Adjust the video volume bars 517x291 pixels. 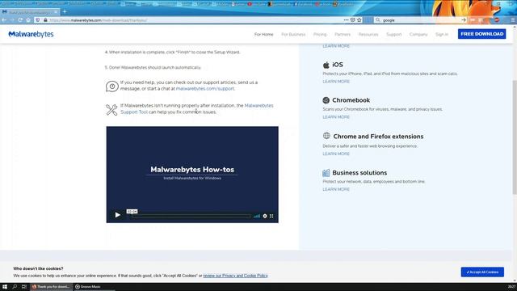tap(257, 216)
